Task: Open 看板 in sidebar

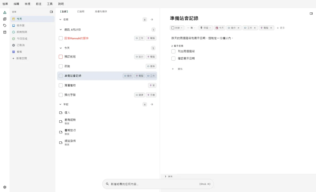Action: (x=32, y=52)
